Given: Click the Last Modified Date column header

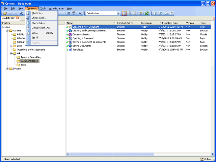Looking at the screenshot, I should [x=171, y=23].
